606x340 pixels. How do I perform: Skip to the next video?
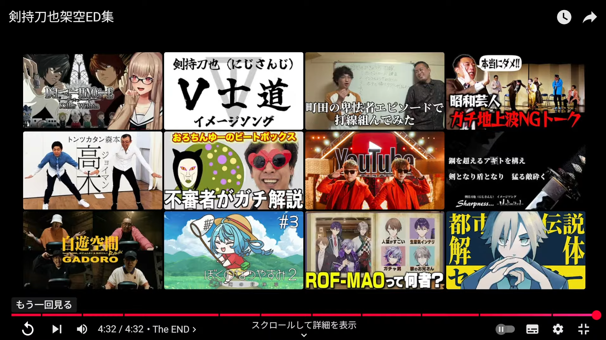tap(57, 329)
